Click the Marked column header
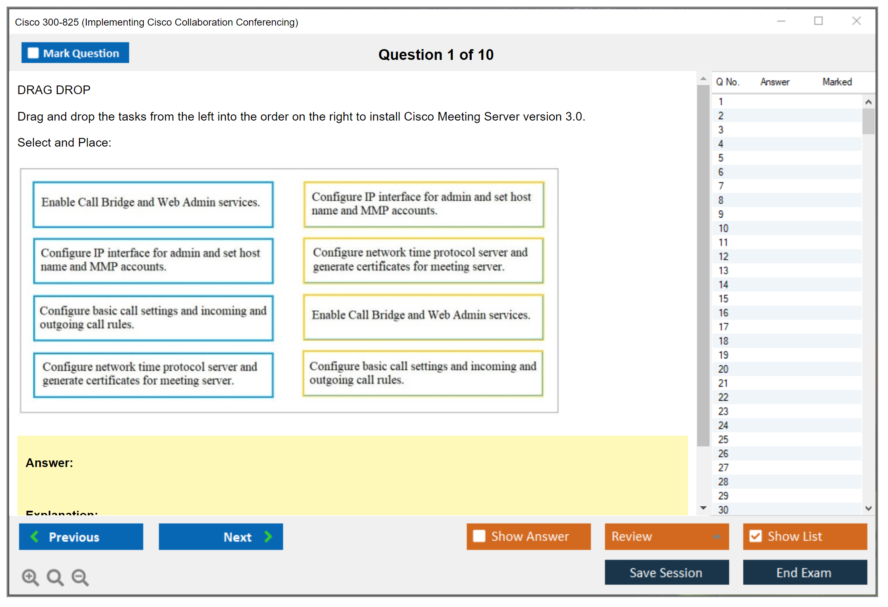Image resolution: width=888 pixels, height=607 pixels. coord(837,82)
